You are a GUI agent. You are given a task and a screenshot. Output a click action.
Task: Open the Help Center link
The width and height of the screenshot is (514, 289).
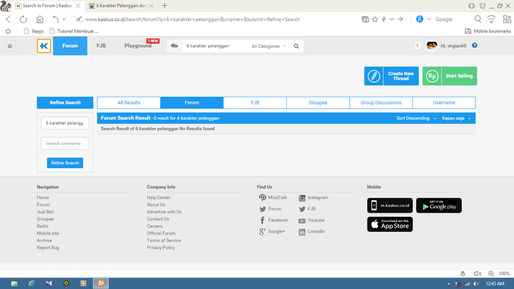[x=159, y=197]
